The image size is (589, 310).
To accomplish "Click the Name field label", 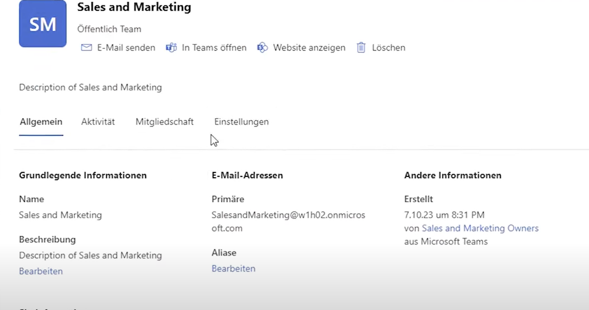I will click(31, 199).
